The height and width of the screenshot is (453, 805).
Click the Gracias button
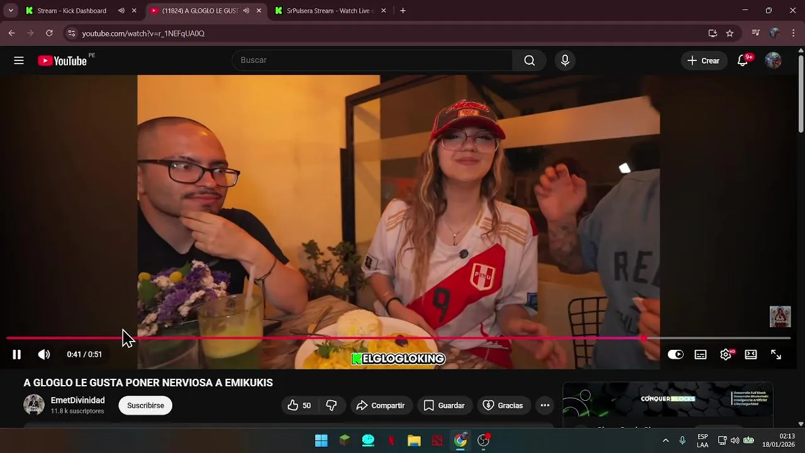(502, 406)
